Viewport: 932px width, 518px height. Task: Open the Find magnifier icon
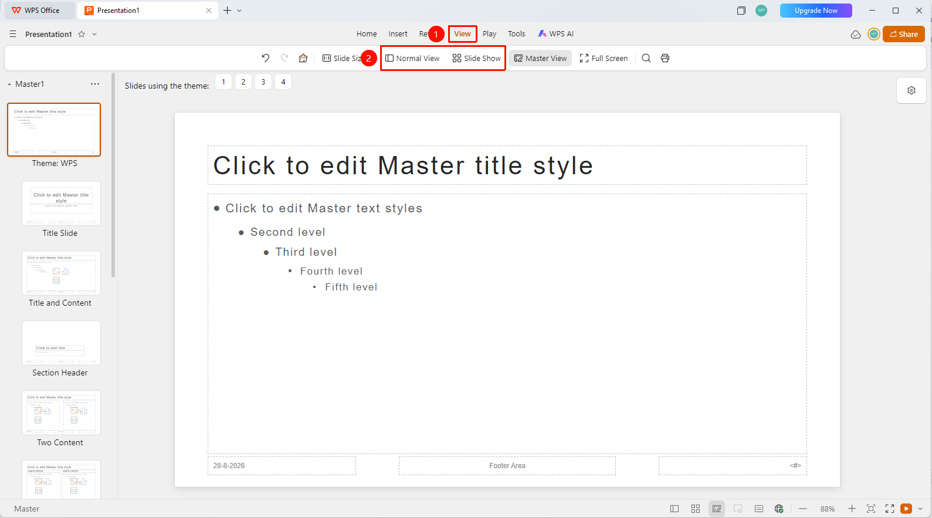point(646,58)
